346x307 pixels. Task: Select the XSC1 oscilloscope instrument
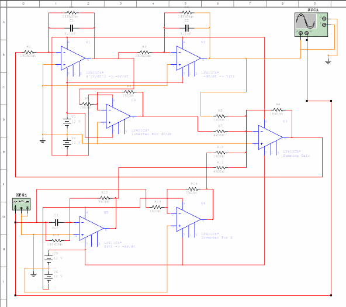click(311, 25)
